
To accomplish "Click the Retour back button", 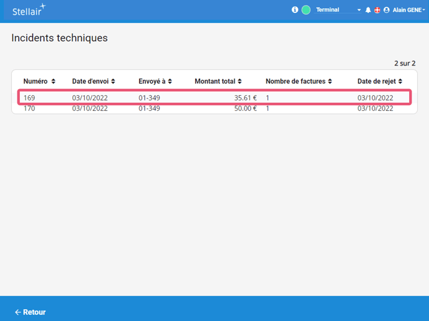I will pyautogui.click(x=30, y=312).
